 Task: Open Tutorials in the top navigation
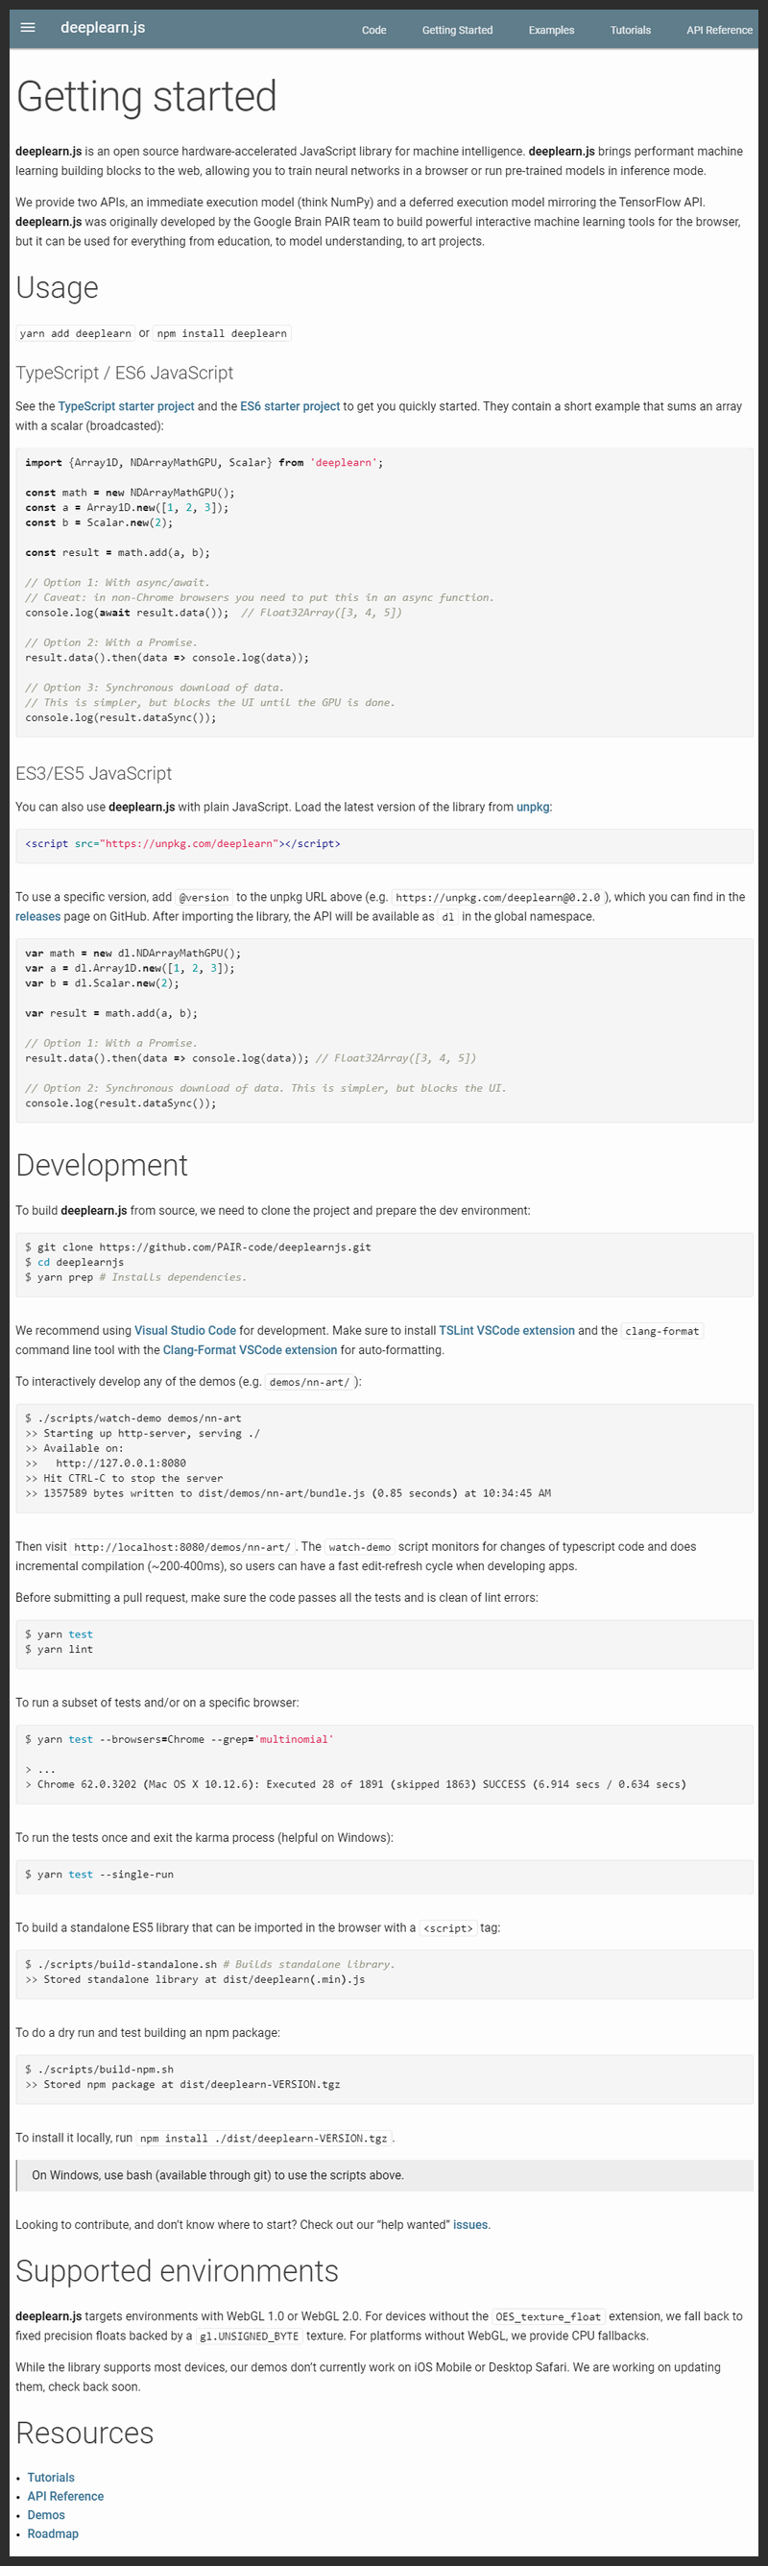pos(631,30)
